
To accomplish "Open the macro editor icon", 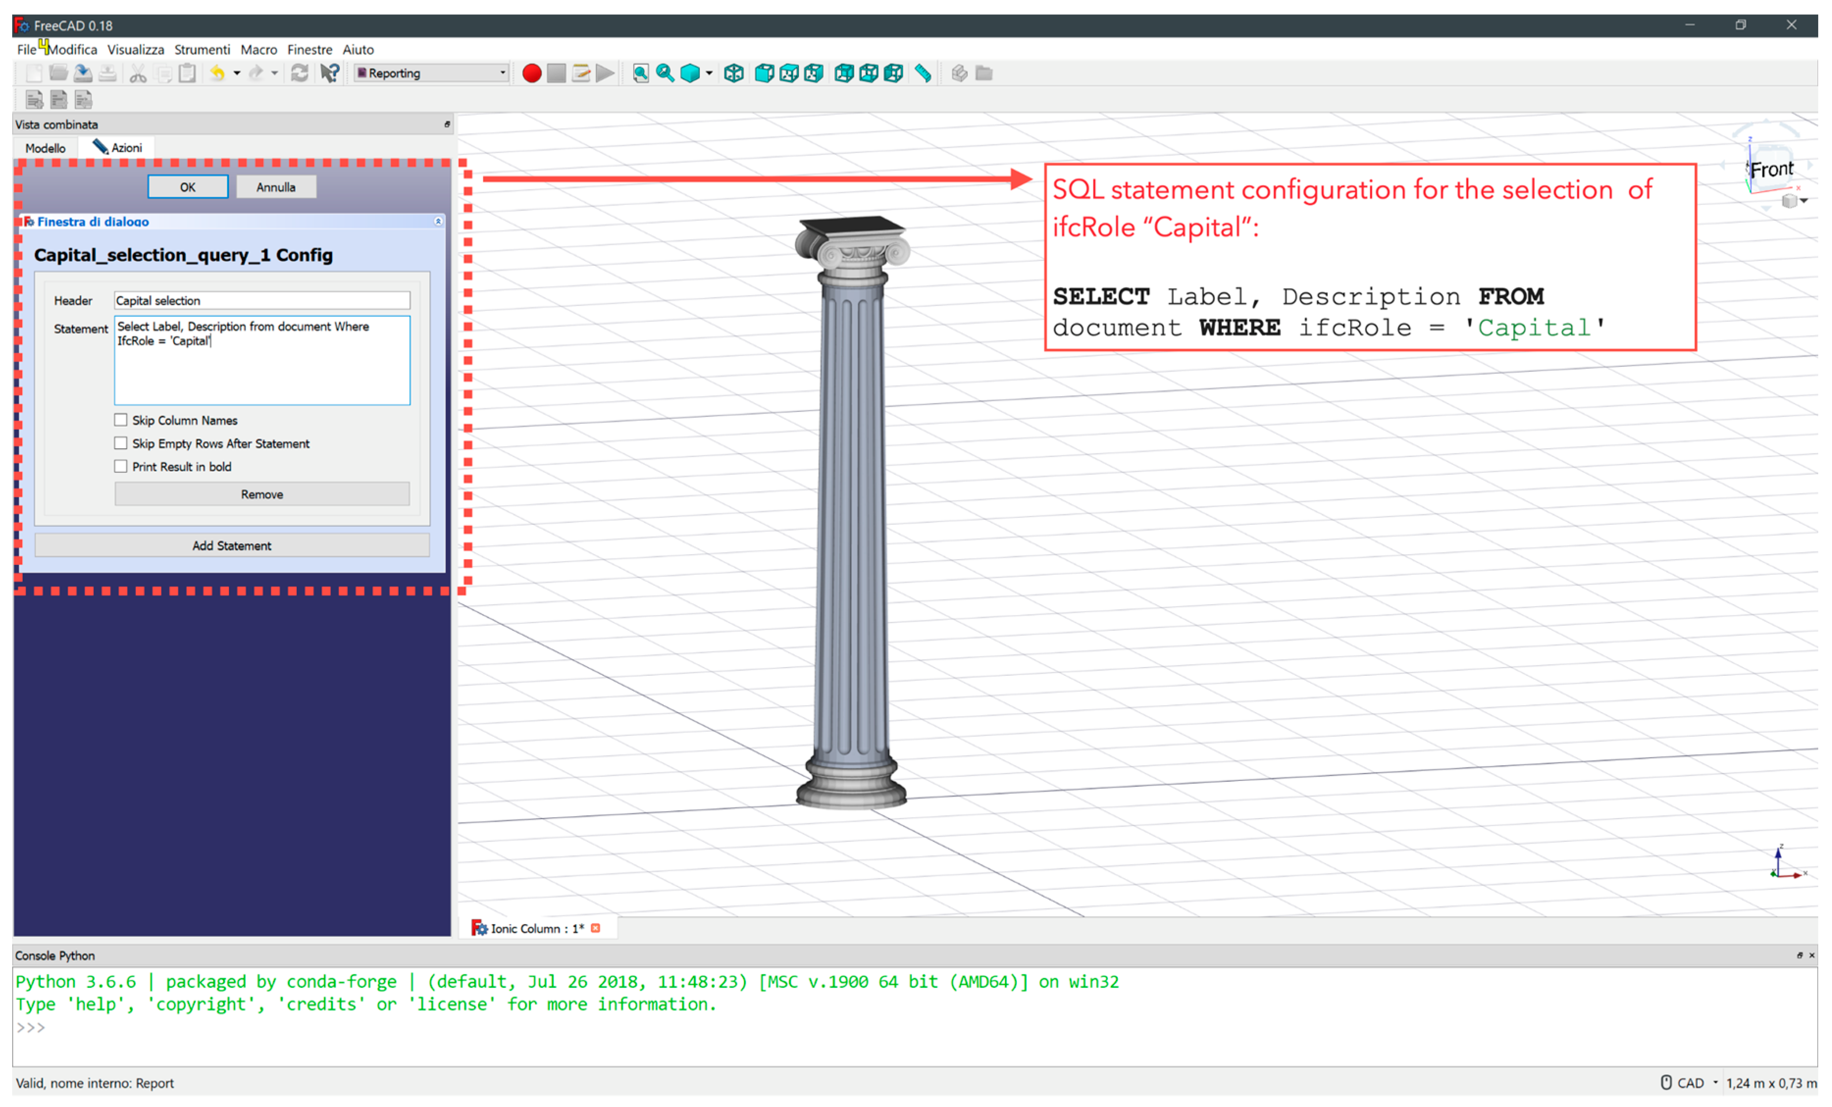I will point(581,73).
